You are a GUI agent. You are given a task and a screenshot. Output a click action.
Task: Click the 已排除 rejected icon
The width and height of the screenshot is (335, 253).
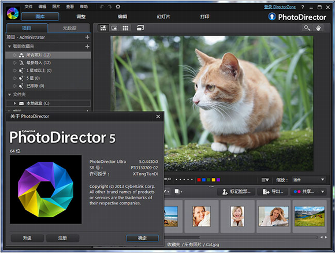pyautogui.click(x=21, y=86)
